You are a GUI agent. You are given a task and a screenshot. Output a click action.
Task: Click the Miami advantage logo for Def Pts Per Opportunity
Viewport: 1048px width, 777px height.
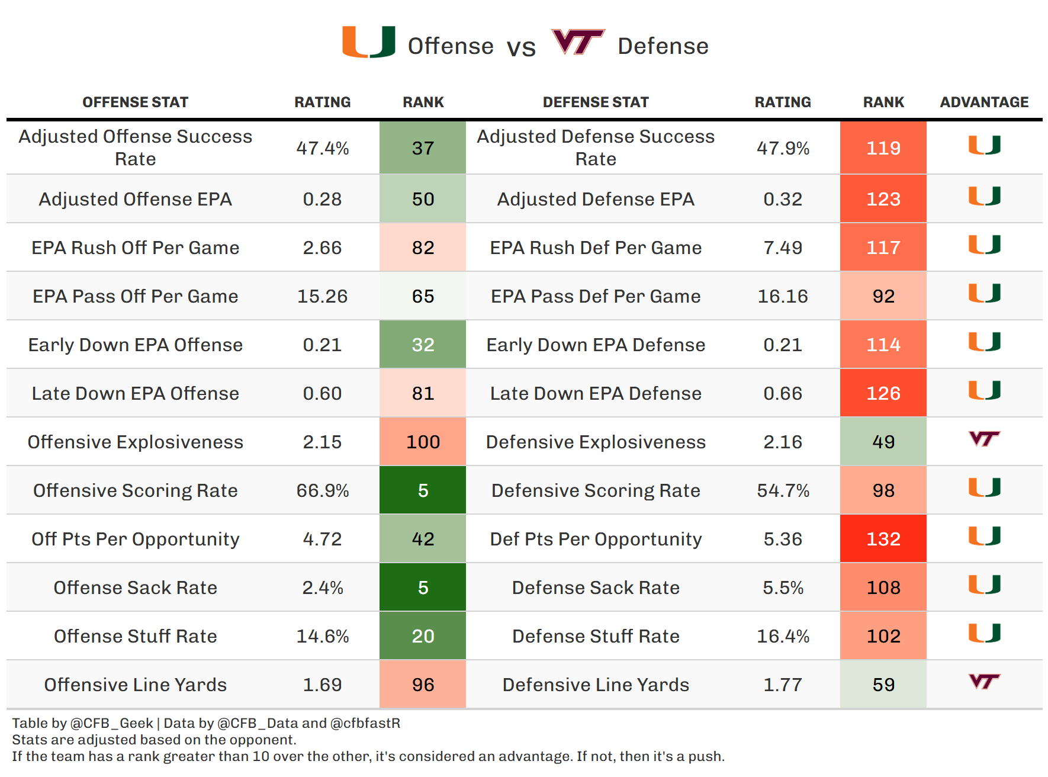tap(984, 536)
